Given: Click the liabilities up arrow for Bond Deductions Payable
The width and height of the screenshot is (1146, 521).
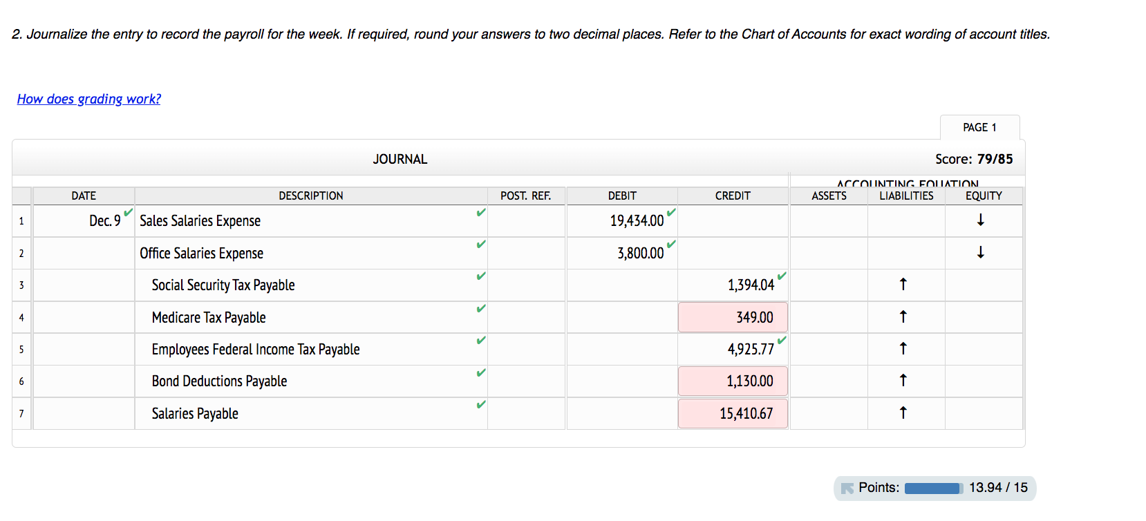Looking at the screenshot, I should point(903,380).
